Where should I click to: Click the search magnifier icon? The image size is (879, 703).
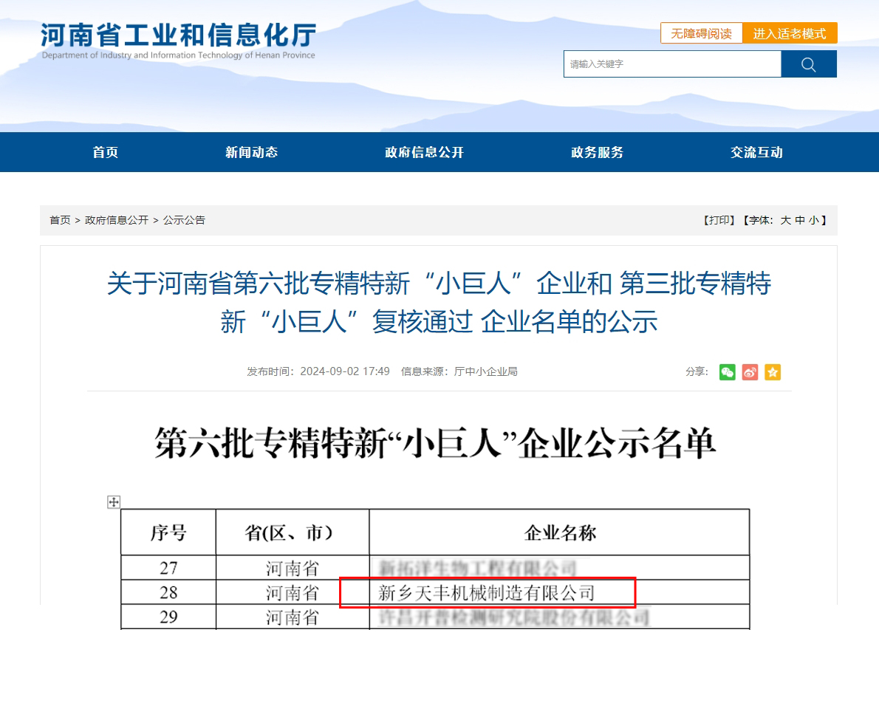[x=808, y=64]
